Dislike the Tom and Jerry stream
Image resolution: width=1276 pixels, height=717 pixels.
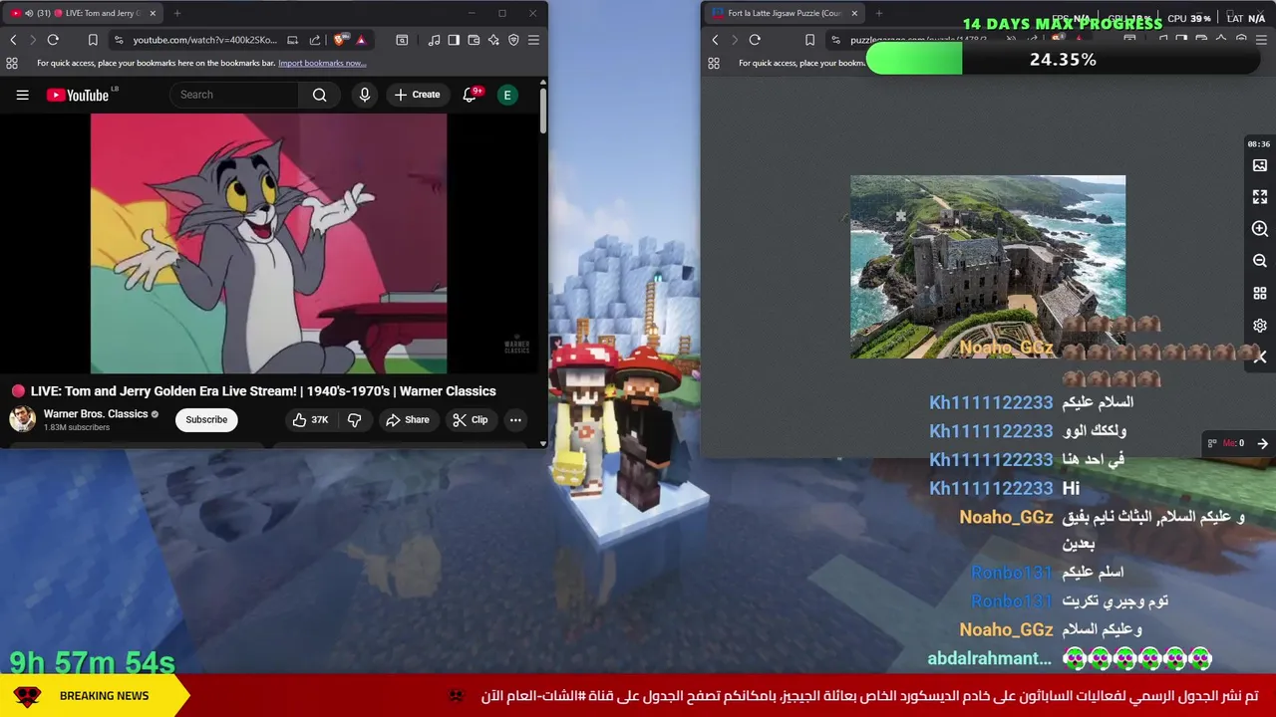coord(354,420)
